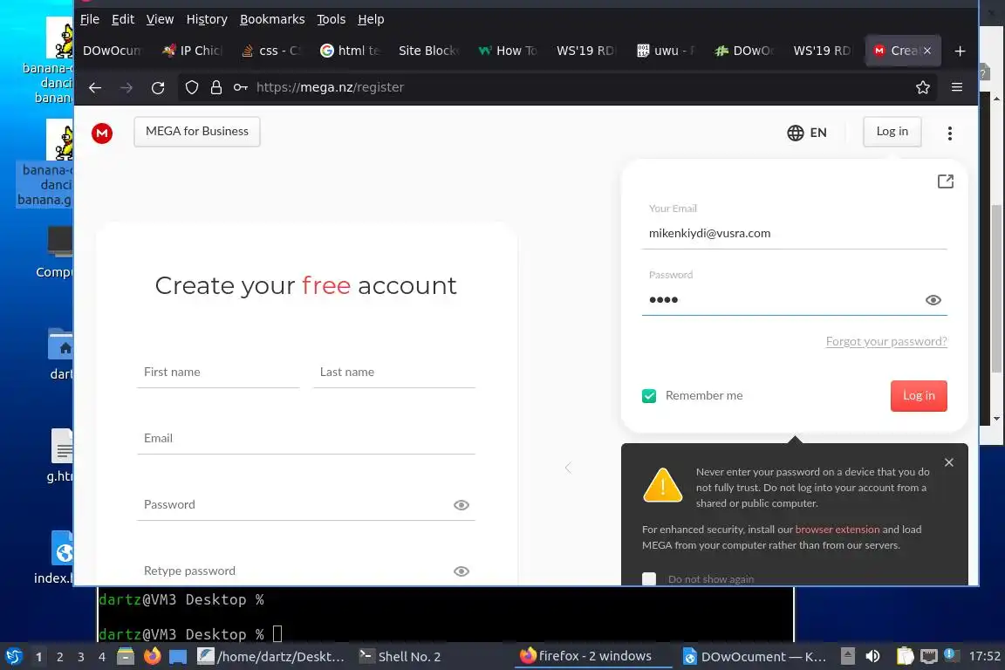Viewport: 1005px width, 670px height.
Task: Open the browser extension link
Action: [837, 530]
